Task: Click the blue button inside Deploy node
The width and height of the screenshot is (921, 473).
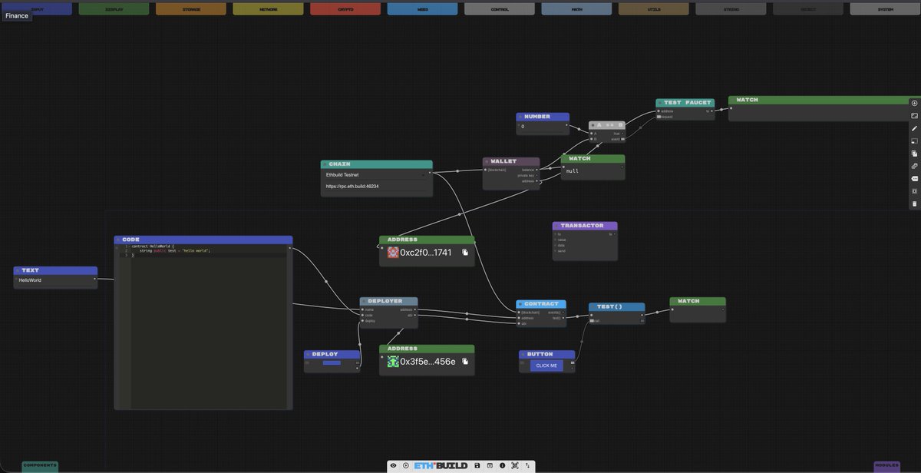Action: 332,362
